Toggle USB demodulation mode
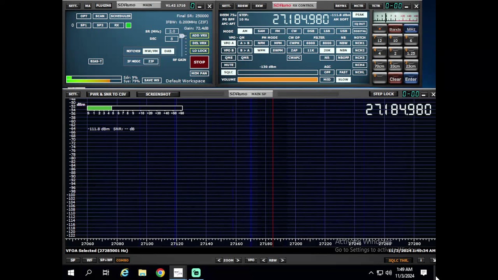498x280 pixels. click(x=343, y=31)
